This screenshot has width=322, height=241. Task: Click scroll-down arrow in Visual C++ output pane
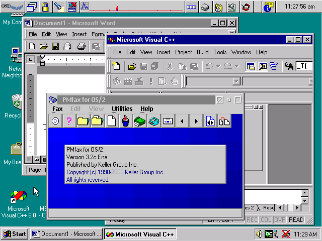pyautogui.click(x=304, y=201)
